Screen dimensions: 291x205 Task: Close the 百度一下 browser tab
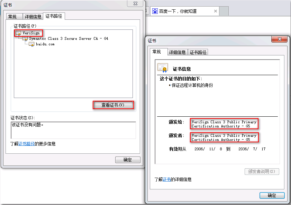[x=216, y=11]
